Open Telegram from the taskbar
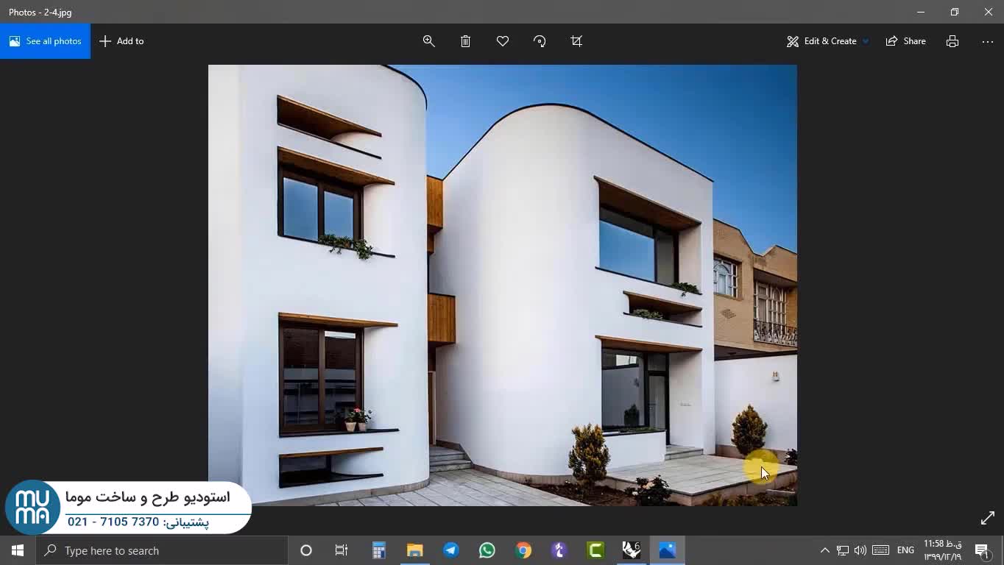The width and height of the screenshot is (1004, 565). click(450, 550)
